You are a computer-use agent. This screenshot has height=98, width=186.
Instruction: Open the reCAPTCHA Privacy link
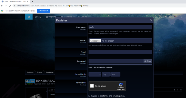point(119,89)
